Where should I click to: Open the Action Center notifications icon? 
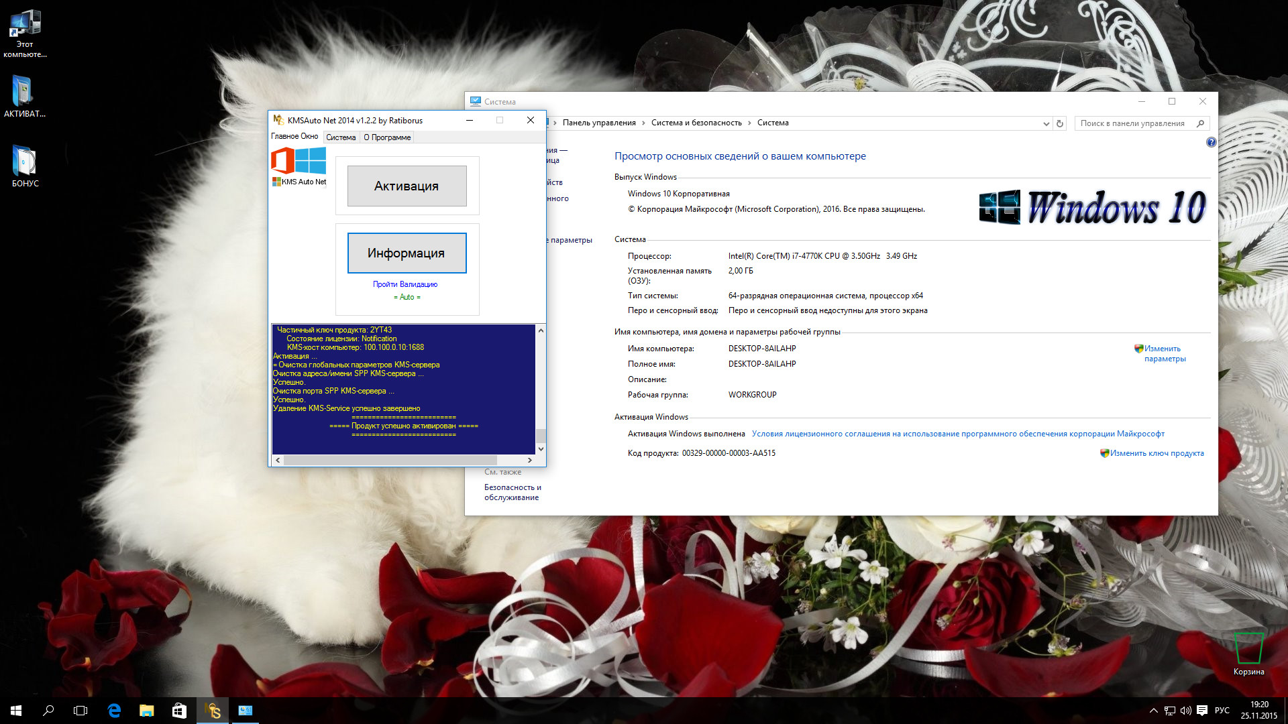coord(1201,711)
